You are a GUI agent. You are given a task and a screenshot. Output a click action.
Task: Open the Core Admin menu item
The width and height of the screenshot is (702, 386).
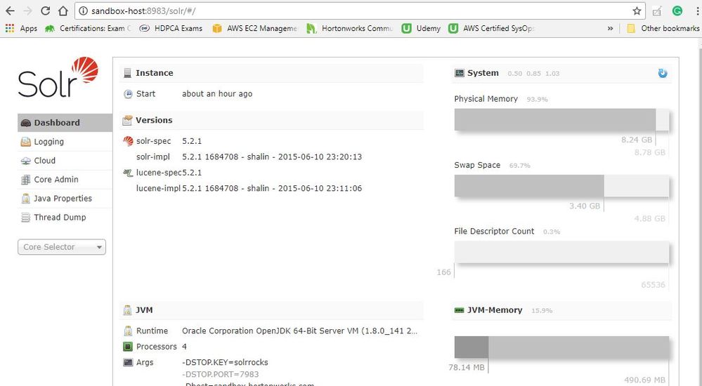pos(65,180)
